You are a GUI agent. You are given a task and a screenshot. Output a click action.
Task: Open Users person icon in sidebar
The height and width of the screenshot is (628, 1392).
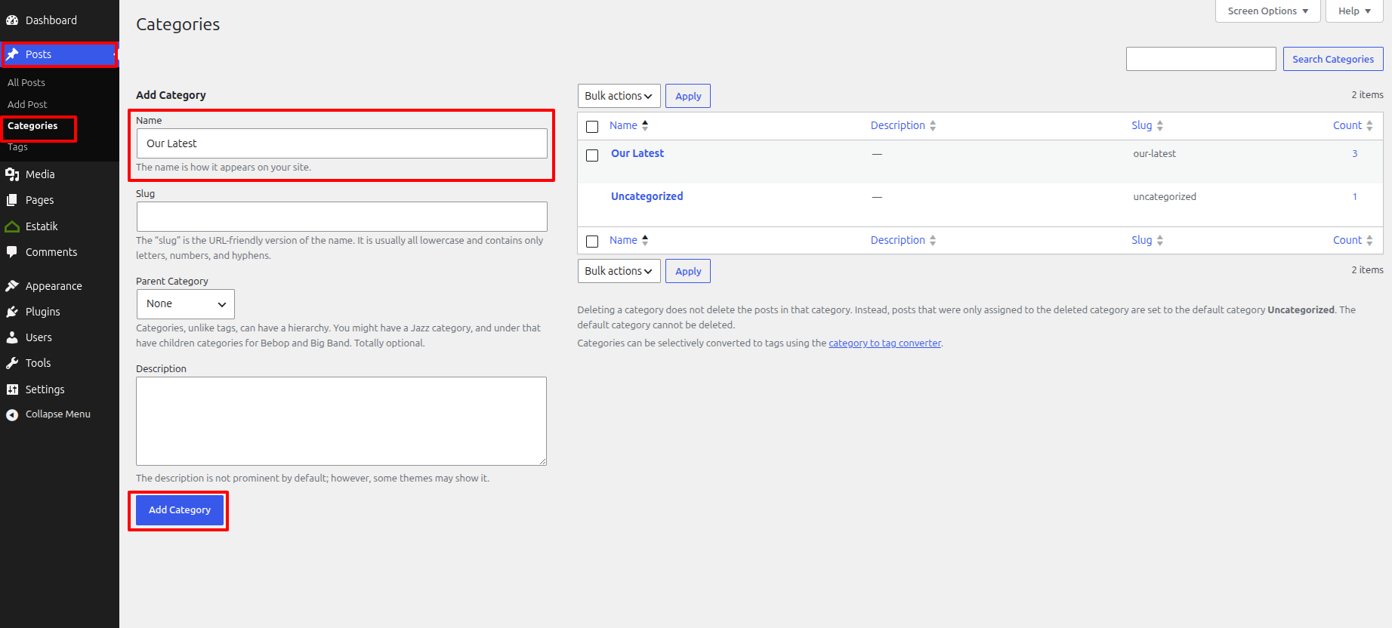pyautogui.click(x=12, y=337)
